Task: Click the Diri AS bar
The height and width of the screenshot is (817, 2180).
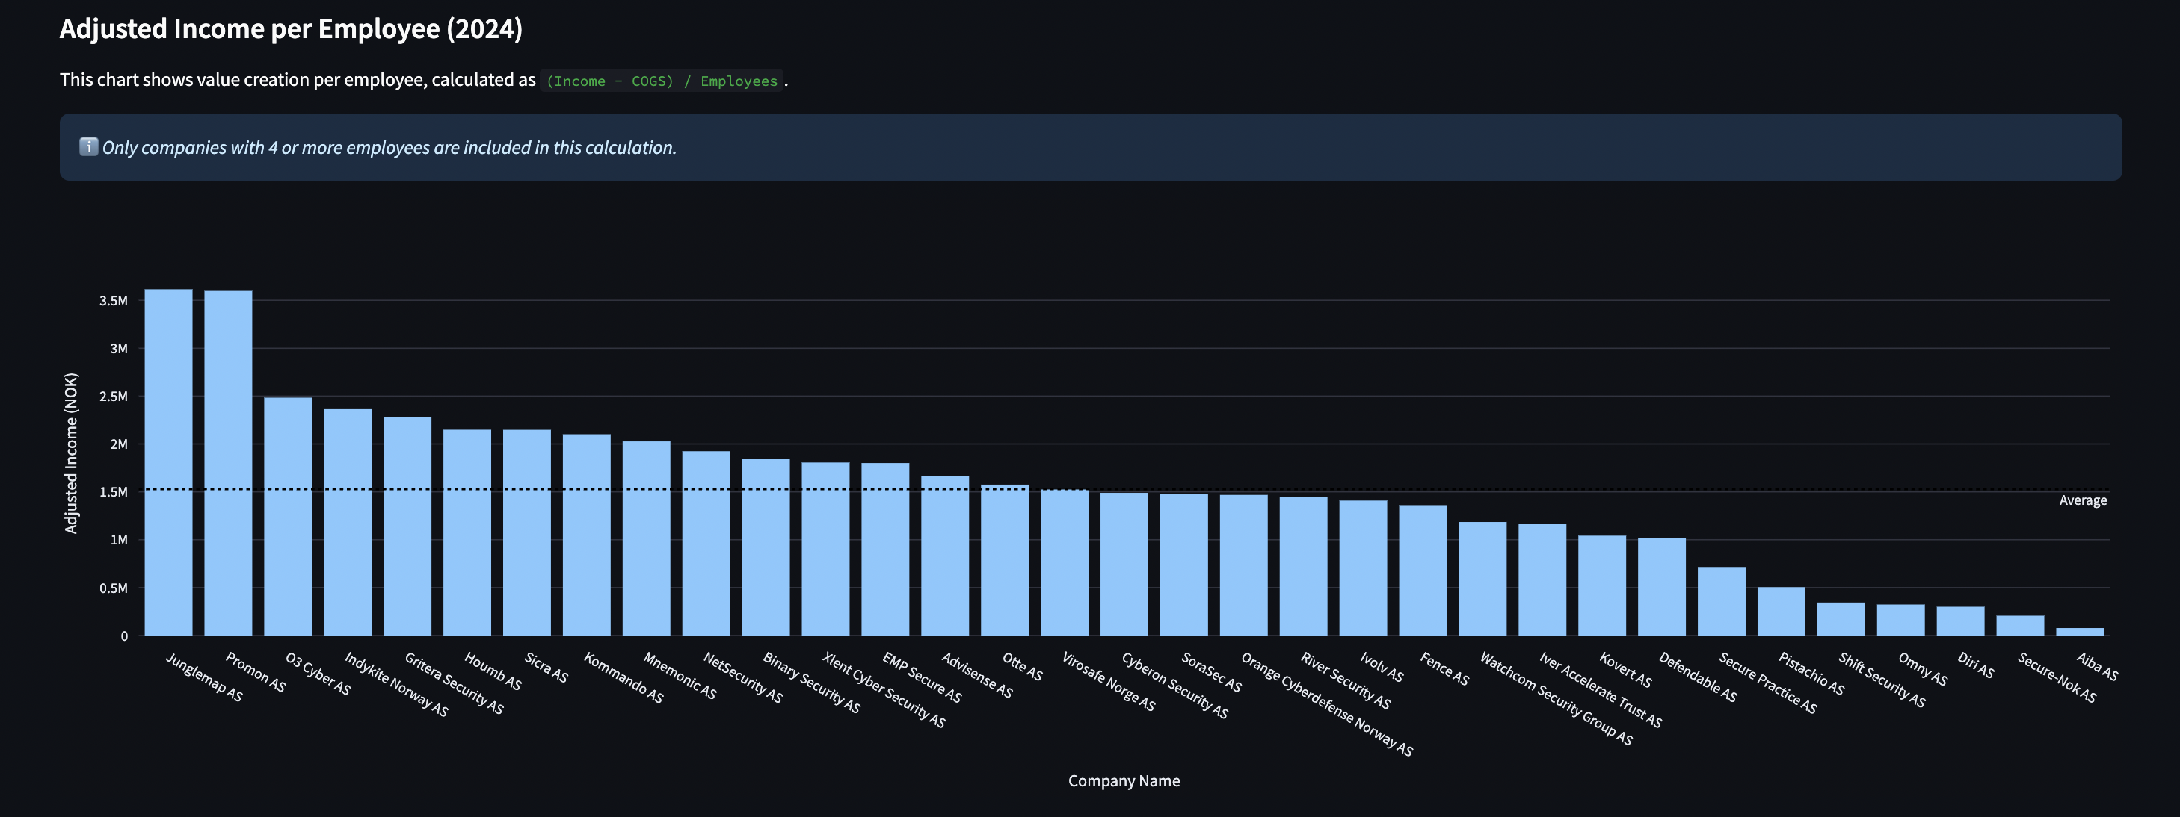Action: (x=1961, y=621)
